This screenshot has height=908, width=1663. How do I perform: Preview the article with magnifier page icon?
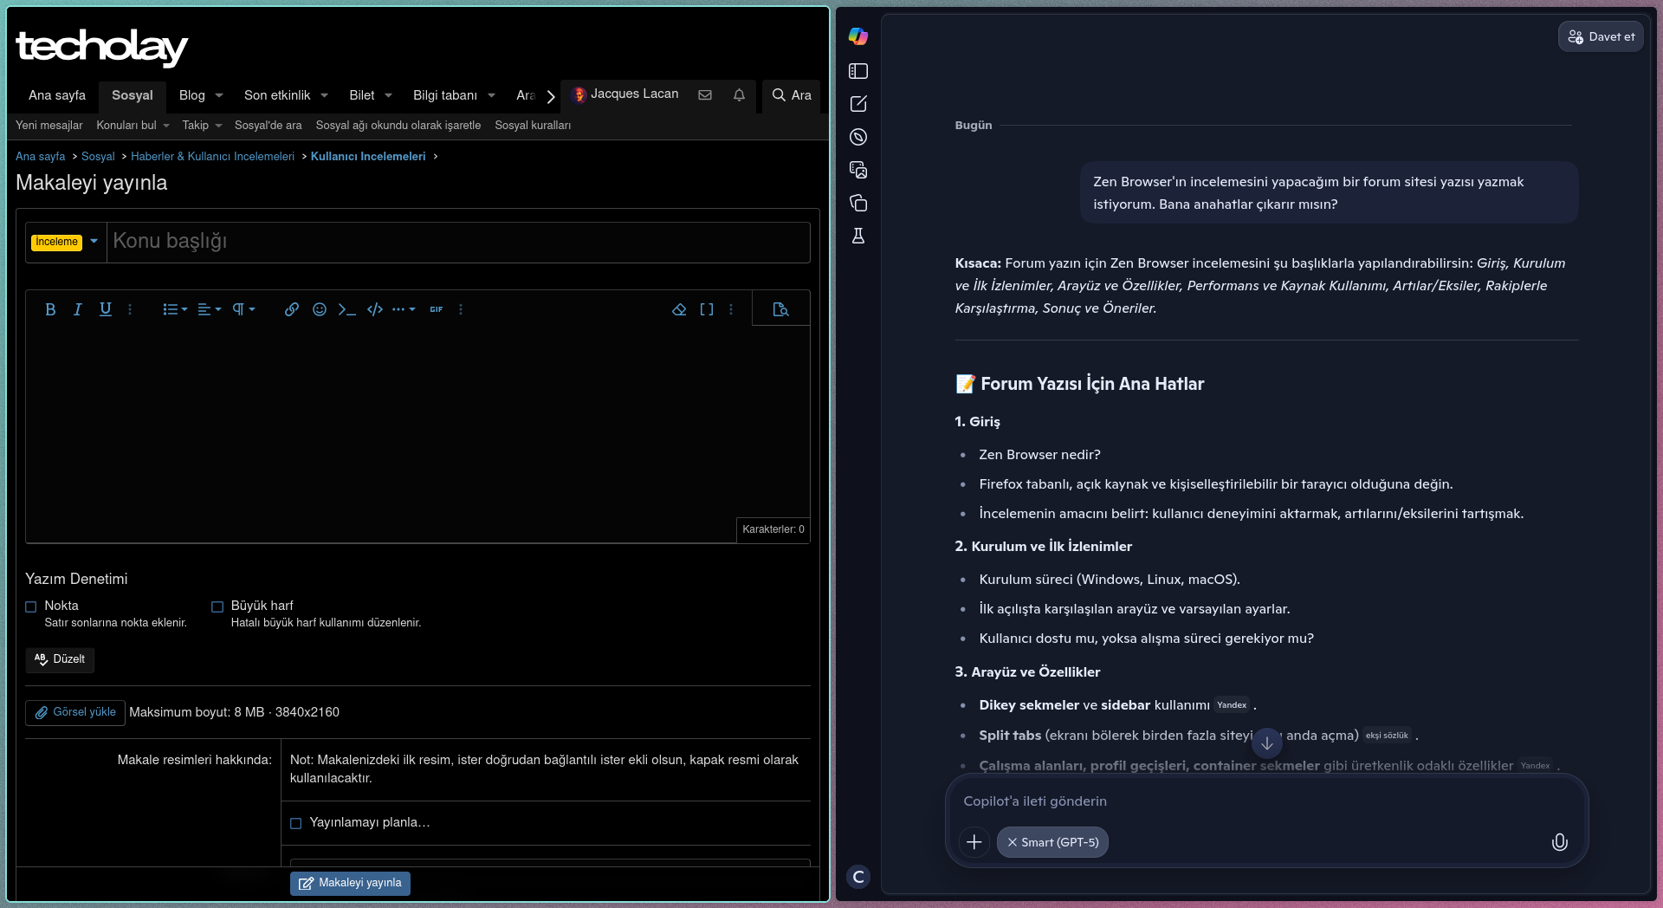[780, 309]
